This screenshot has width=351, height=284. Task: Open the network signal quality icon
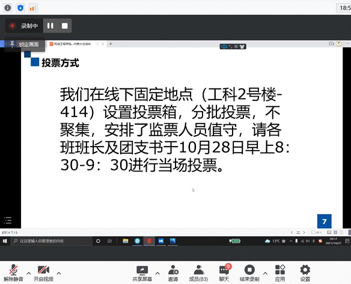point(32,8)
